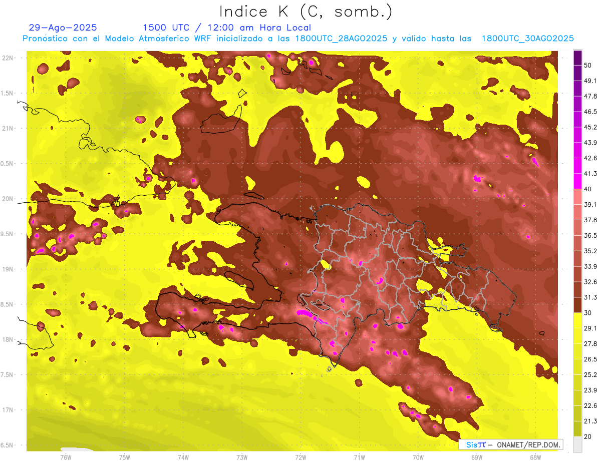Click the longitude label "69W"

click(x=477, y=457)
